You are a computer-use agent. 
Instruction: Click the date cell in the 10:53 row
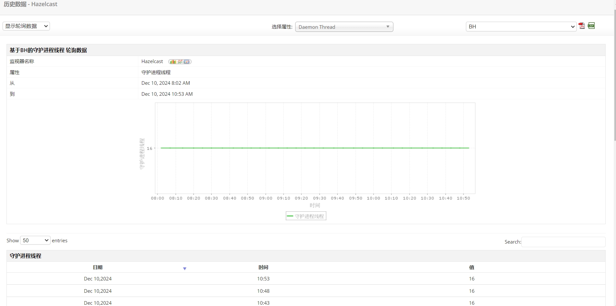tap(98, 279)
